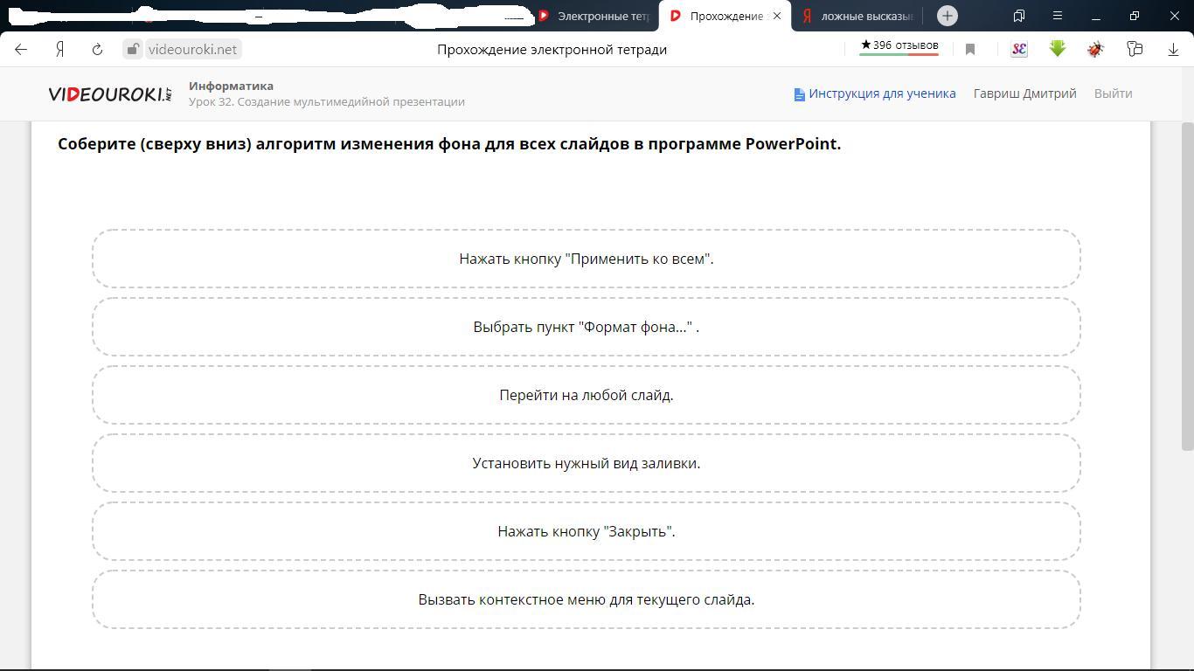Select the 'Нажать кнопку Закрыть' block

(x=586, y=531)
